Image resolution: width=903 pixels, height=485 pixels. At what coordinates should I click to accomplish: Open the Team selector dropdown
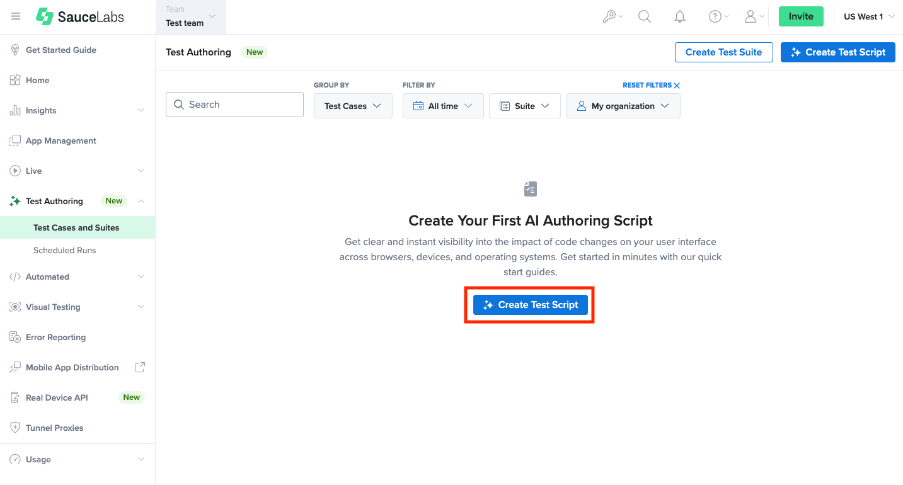191,17
